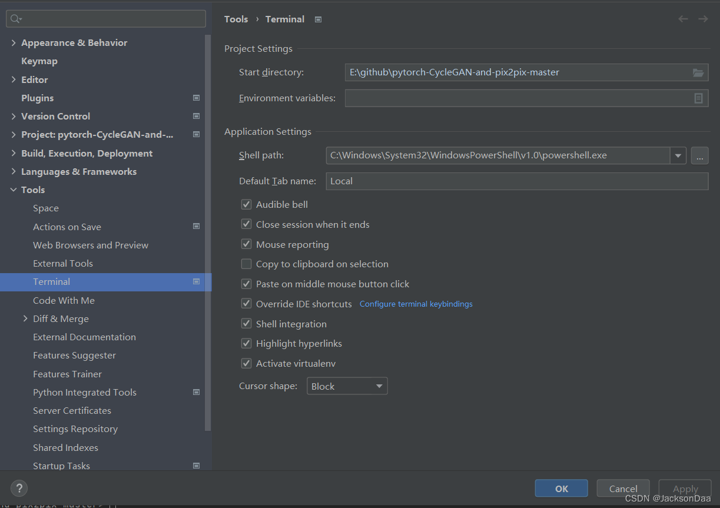
Task: Select External Documentation item
Action: point(84,337)
